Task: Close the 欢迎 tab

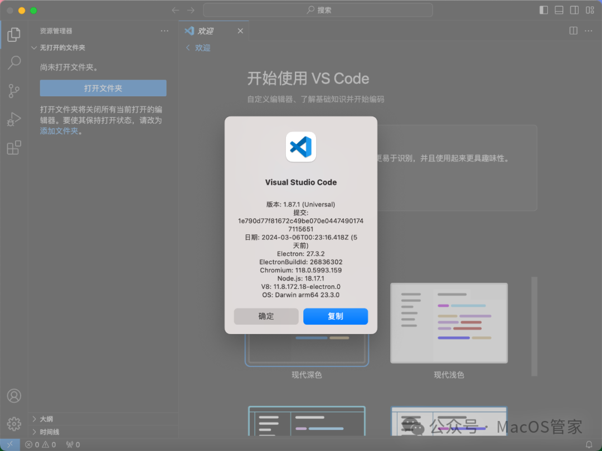Action: [x=240, y=31]
